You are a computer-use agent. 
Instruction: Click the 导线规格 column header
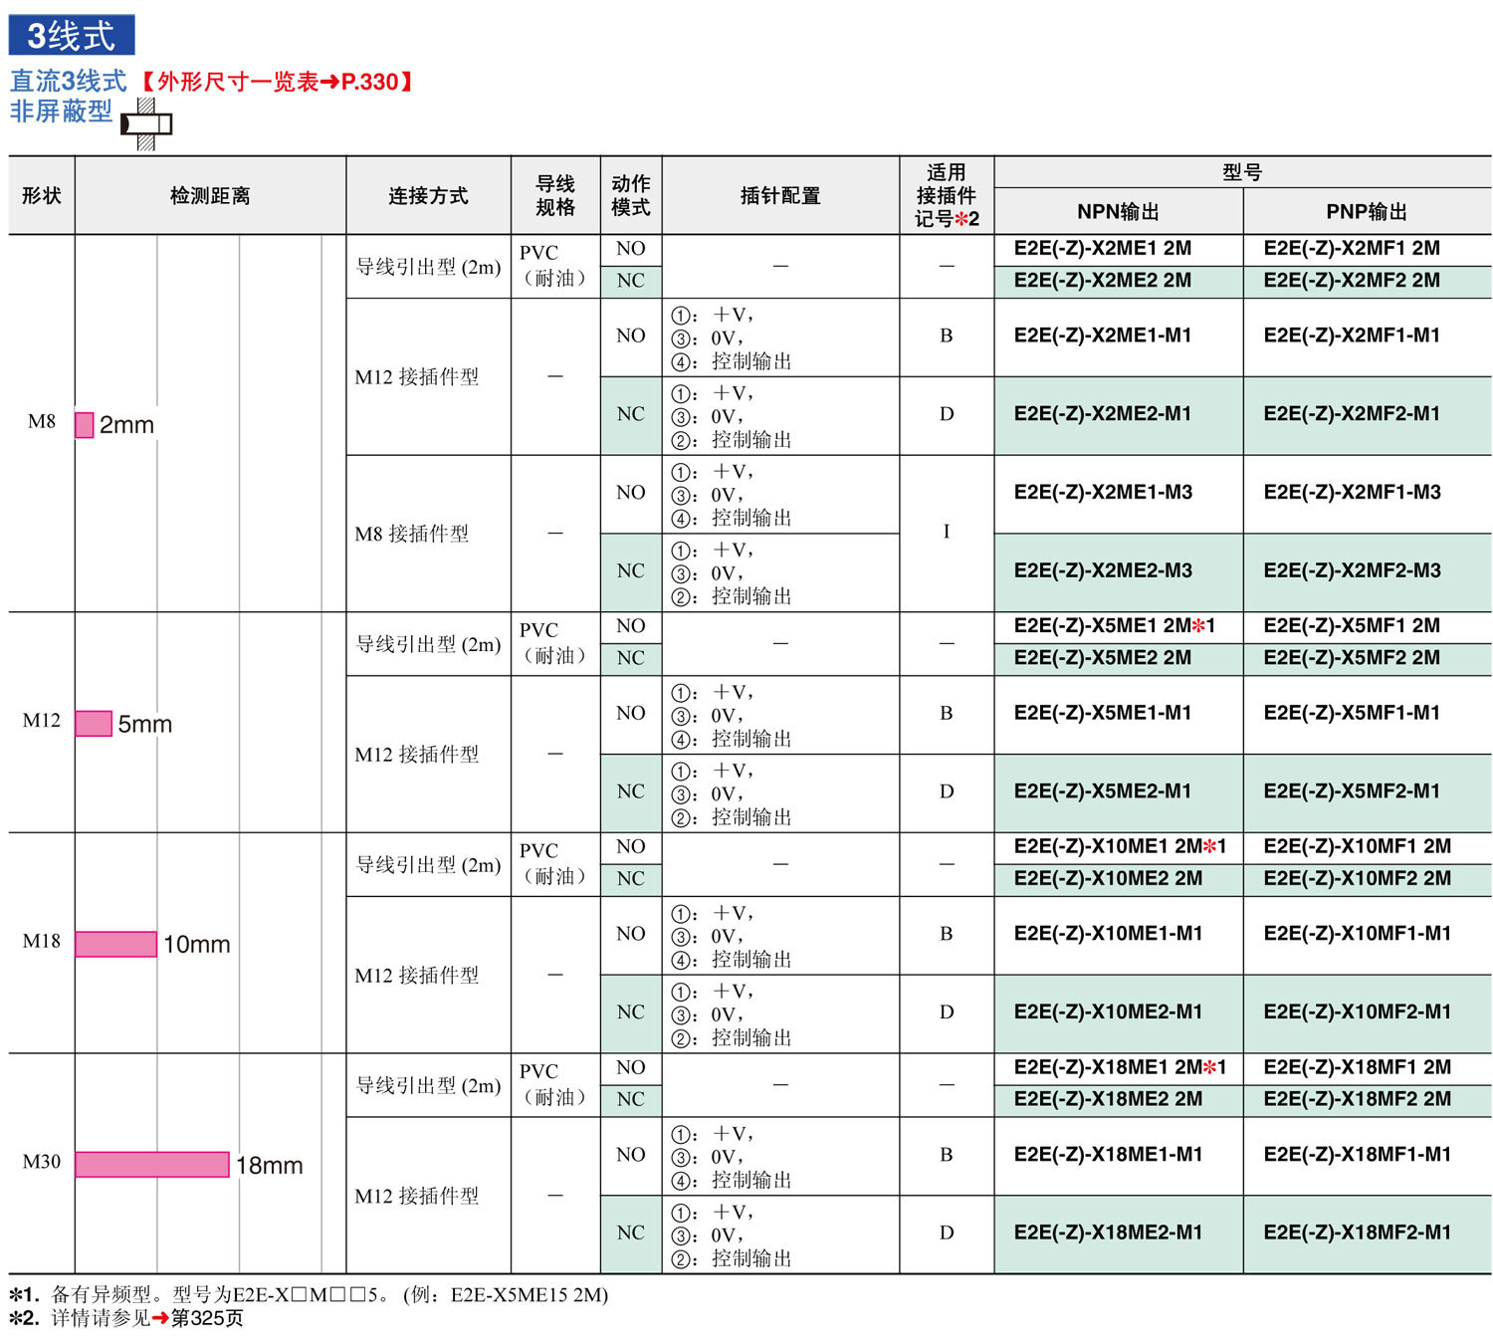coord(555,195)
